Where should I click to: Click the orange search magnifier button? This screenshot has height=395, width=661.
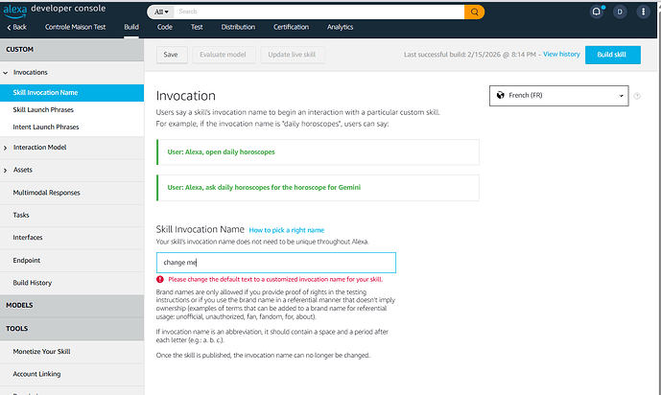[474, 12]
